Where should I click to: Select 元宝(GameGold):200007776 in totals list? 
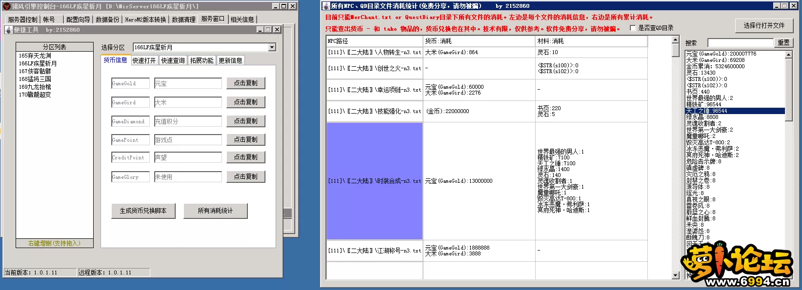pyautogui.click(x=721, y=54)
